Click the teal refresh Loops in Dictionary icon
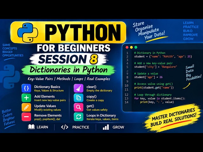 pos(79,117)
